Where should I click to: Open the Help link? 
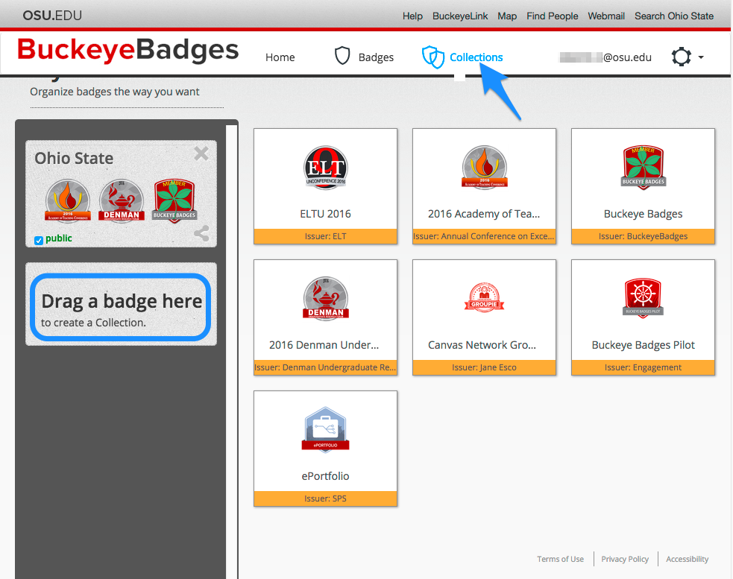[x=413, y=16]
